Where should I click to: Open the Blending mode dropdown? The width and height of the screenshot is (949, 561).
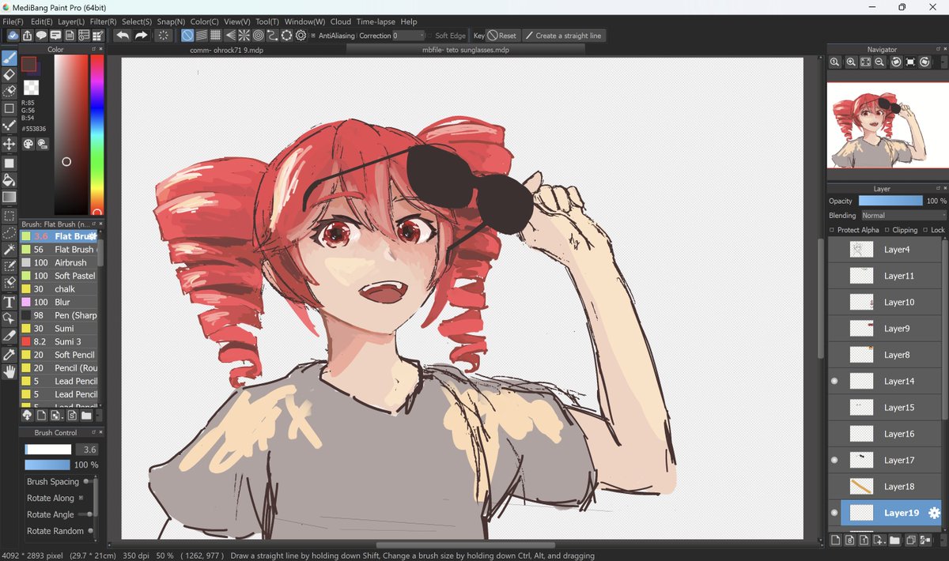coord(902,215)
